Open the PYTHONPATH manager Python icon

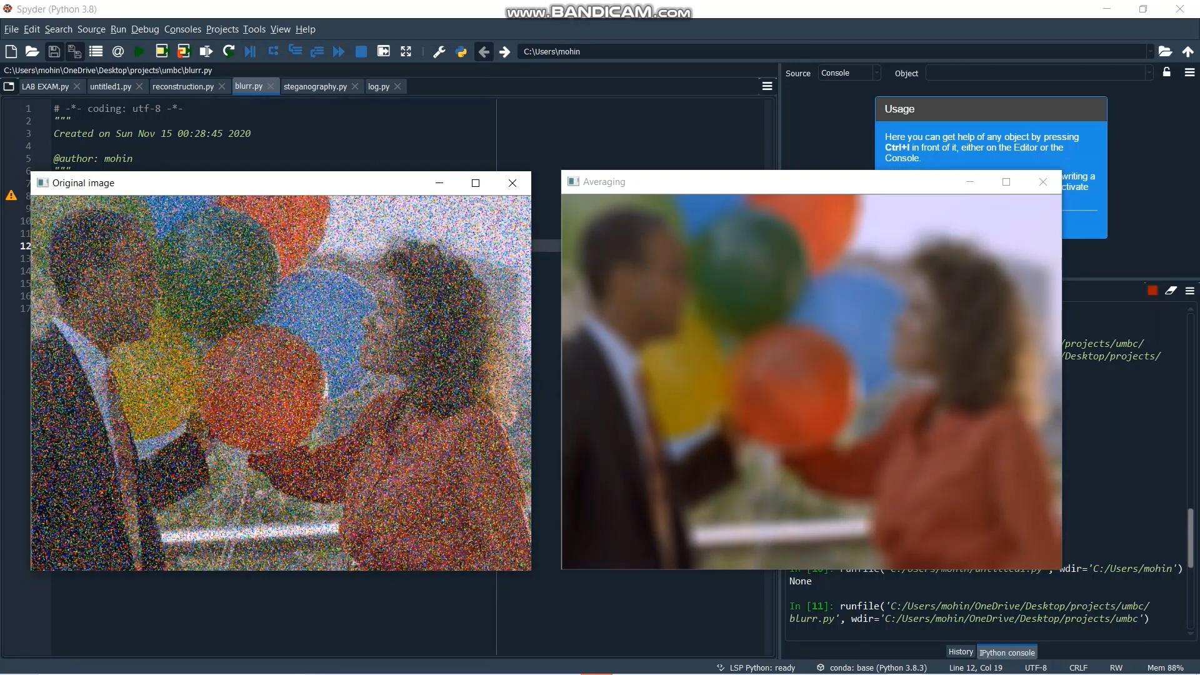461,52
